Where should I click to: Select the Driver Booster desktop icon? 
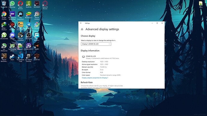pyautogui.click(x=12, y=26)
